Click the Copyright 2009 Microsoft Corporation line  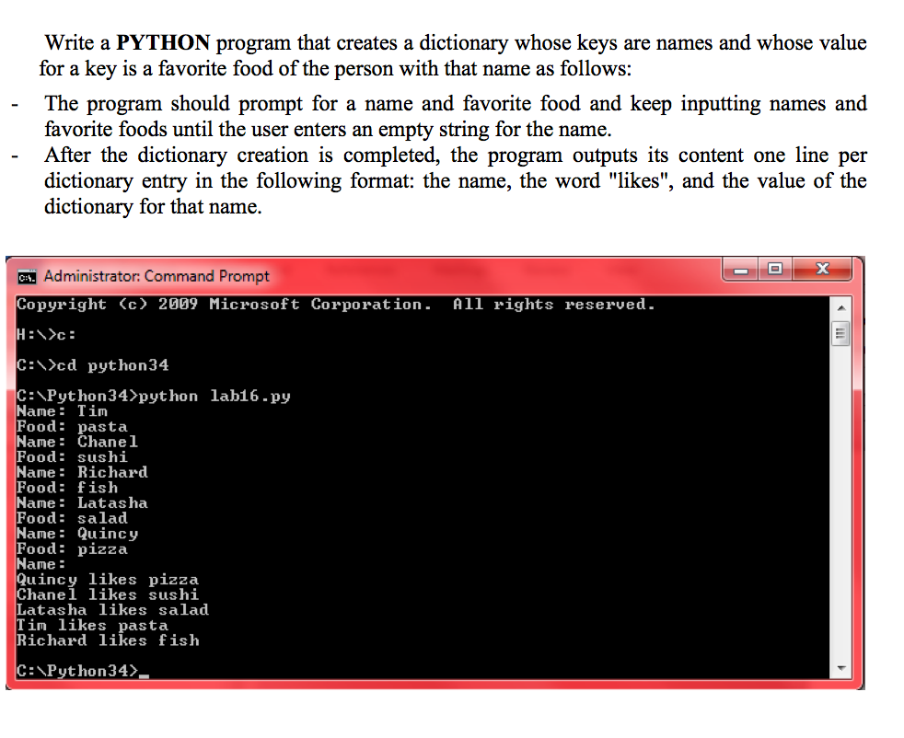pyautogui.click(x=336, y=305)
